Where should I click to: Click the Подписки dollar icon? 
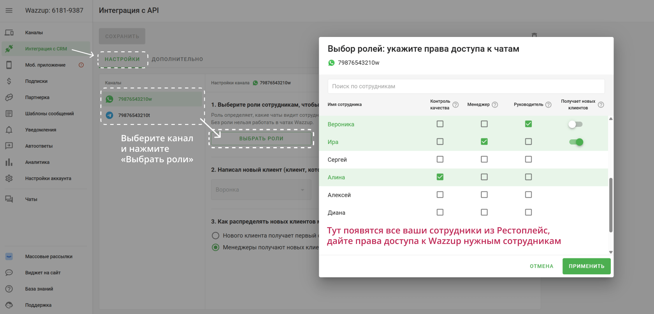click(x=9, y=81)
